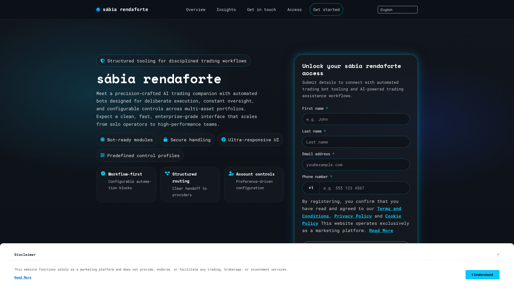Viewport: 514px width, 289px height.
Task: Close the Disclaimer banner with the X
Action: coord(498,254)
